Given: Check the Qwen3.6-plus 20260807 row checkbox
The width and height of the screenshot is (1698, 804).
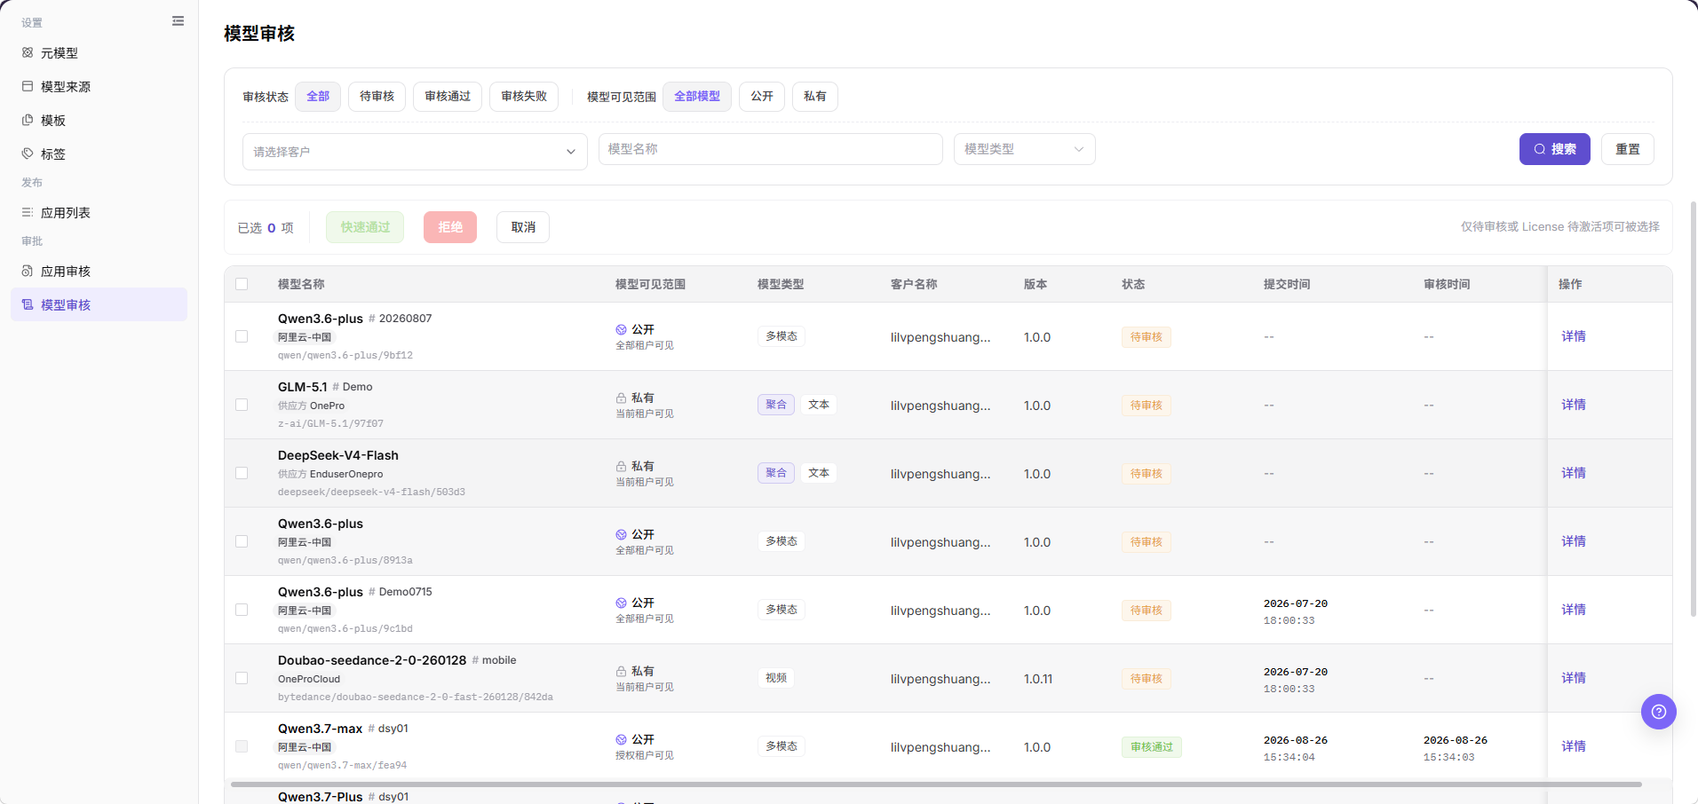Looking at the screenshot, I should click(242, 336).
